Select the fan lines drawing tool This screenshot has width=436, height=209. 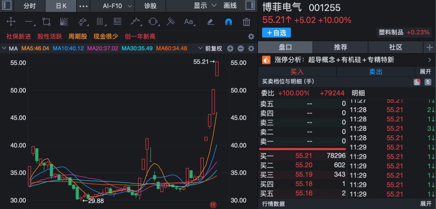[x=64, y=22]
